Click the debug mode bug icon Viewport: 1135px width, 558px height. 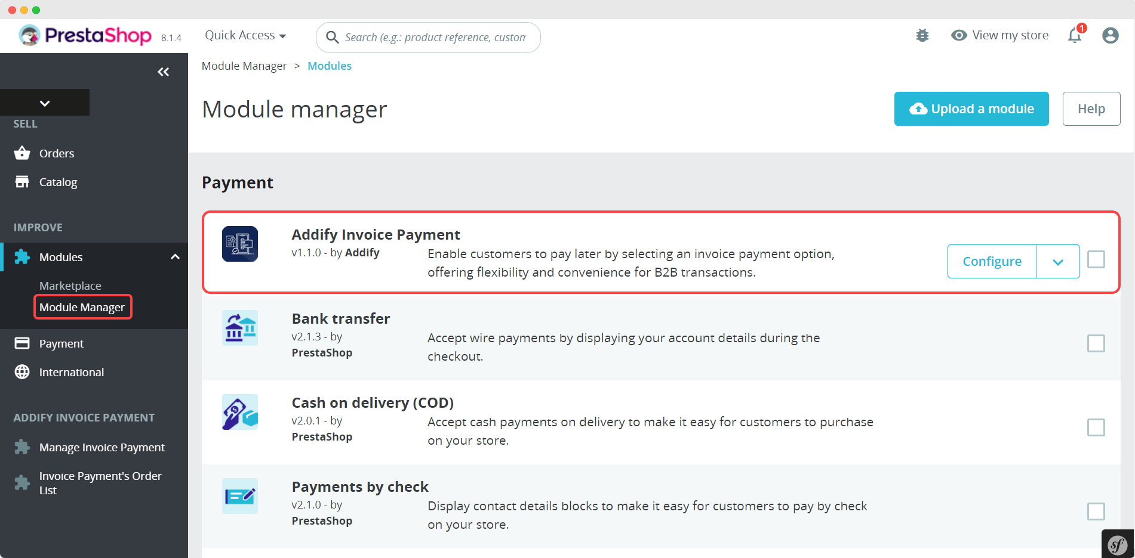coord(922,36)
